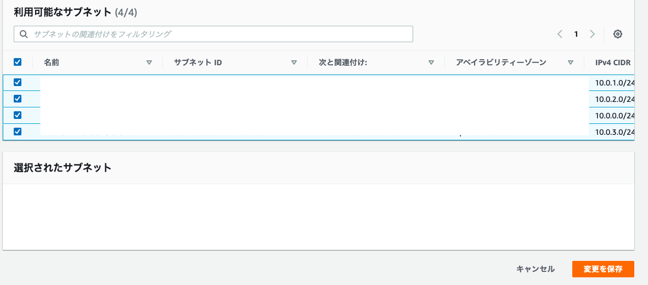
Task: Go to next page arrow
Action: (592, 35)
